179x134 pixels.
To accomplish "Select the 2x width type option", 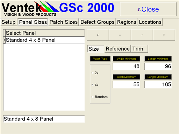I will (93, 73).
